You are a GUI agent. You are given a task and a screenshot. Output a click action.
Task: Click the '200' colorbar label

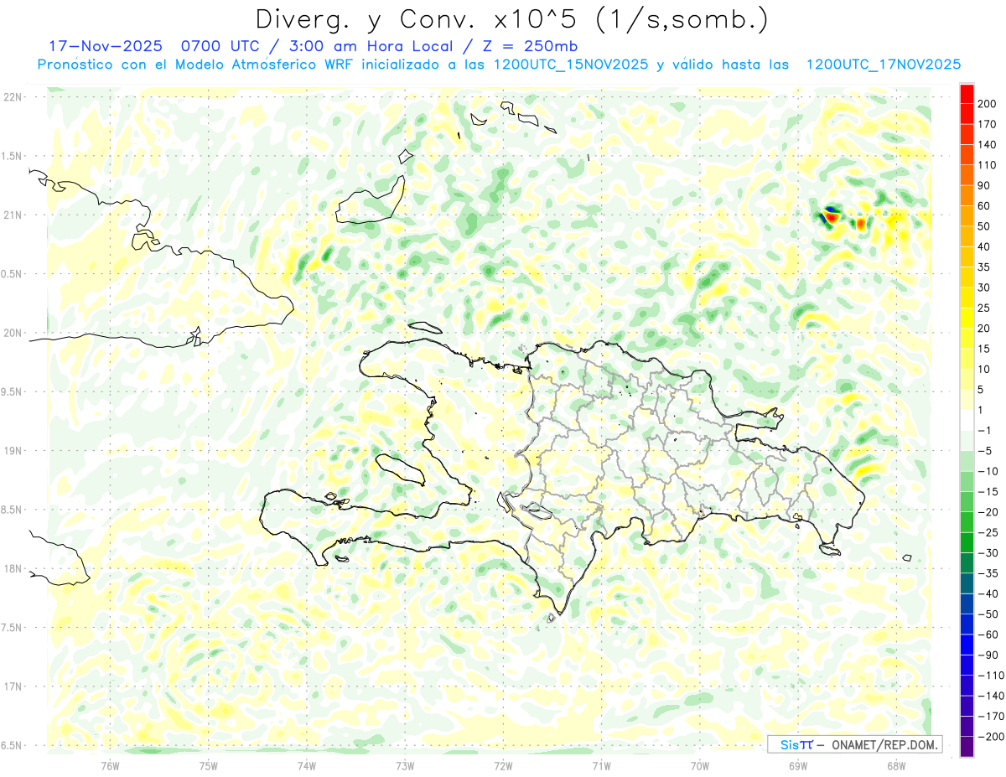pos(987,104)
